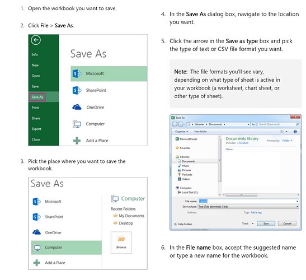
Task: Click the Browse folder icon
Action: (x=121, y=239)
